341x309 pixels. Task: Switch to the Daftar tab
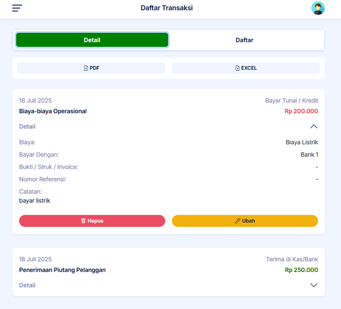[x=244, y=40]
